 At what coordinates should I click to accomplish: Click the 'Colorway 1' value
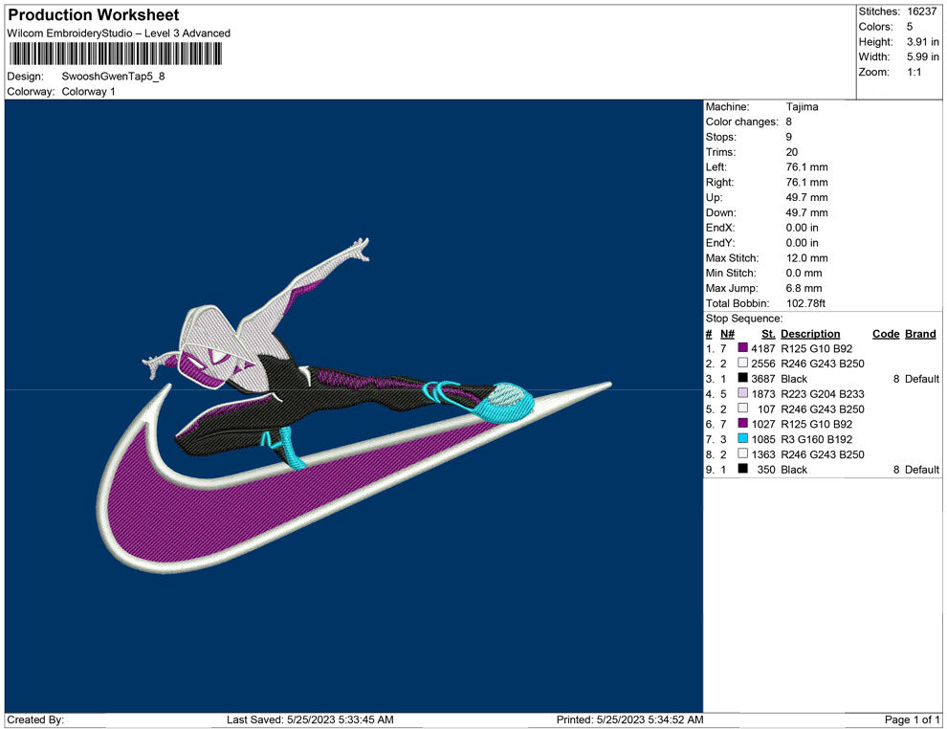[88, 91]
